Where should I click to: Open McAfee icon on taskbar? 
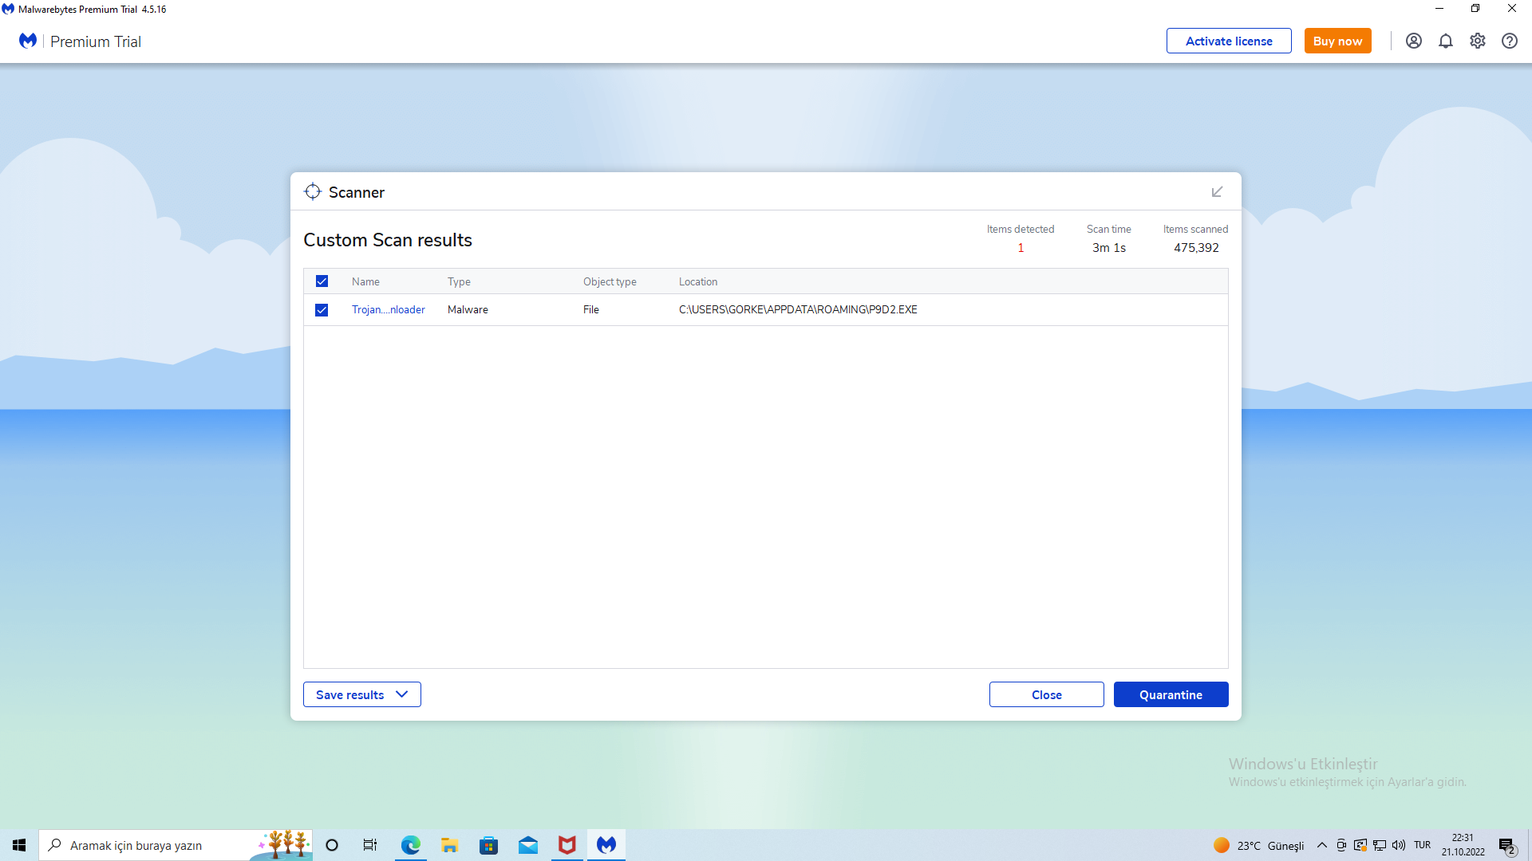pos(567,845)
